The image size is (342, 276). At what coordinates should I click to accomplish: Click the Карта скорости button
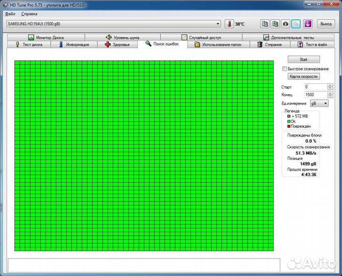[x=304, y=77]
